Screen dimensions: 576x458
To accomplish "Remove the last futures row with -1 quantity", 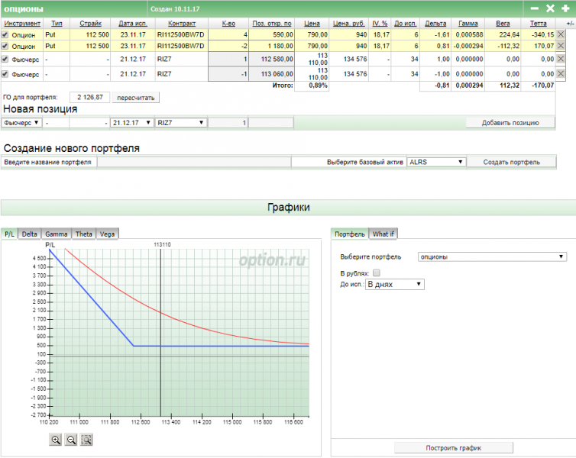I will 561,74.
